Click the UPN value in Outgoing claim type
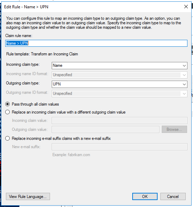The width and height of the screenshot is (193, 207). click(x=57, y=84)
